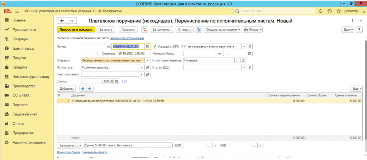
Task: Open the table Еще menu
Action: [x=356, y=89]
